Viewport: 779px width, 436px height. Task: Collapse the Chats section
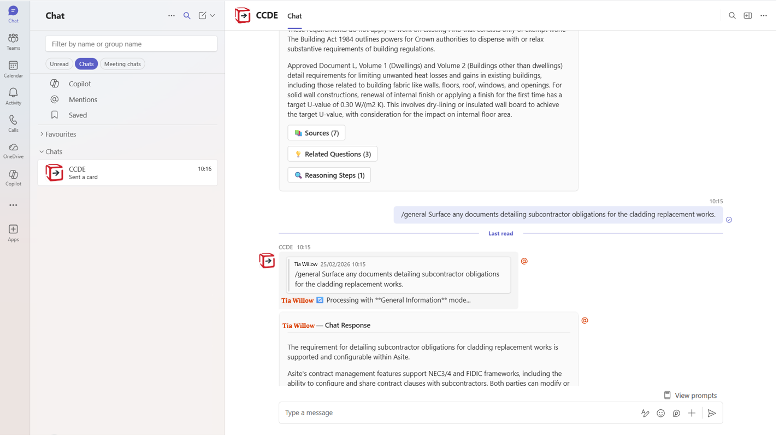53,152
